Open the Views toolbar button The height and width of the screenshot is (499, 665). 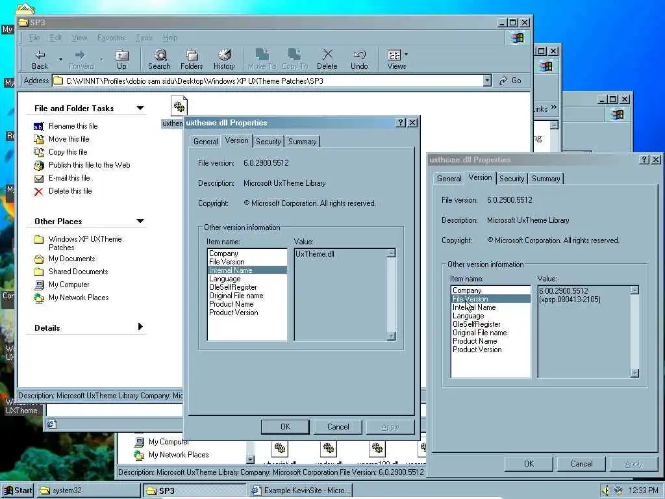pos(397,59)
